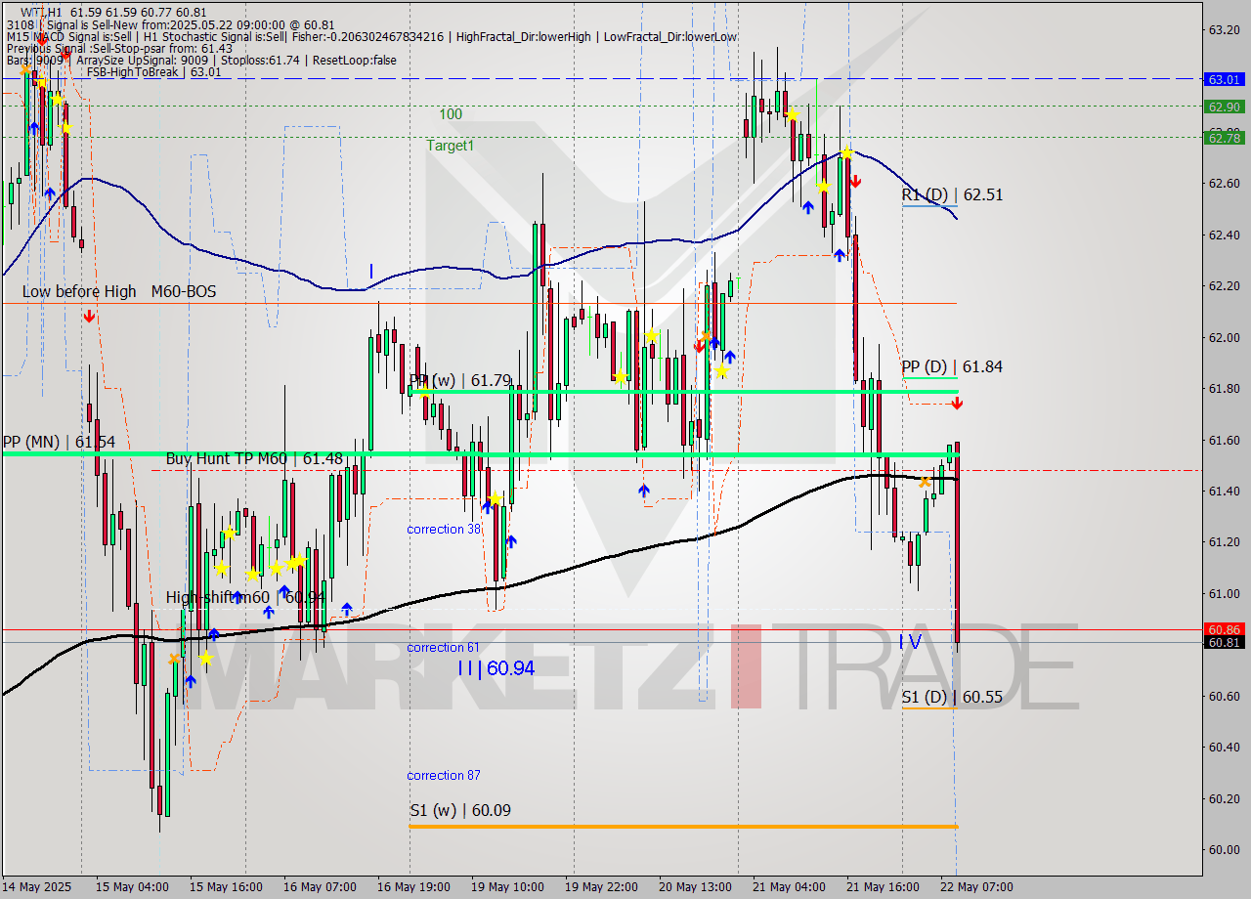
Task: Select the red sell arrow near the R1 (D) label
Action: point(856,182)
